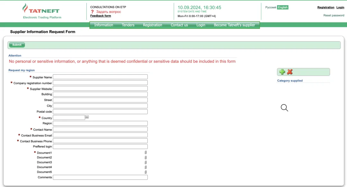Click the green plus add category icon
Image resolution: width=347 pixels, height=187 pixels.
tap(282, 72)
